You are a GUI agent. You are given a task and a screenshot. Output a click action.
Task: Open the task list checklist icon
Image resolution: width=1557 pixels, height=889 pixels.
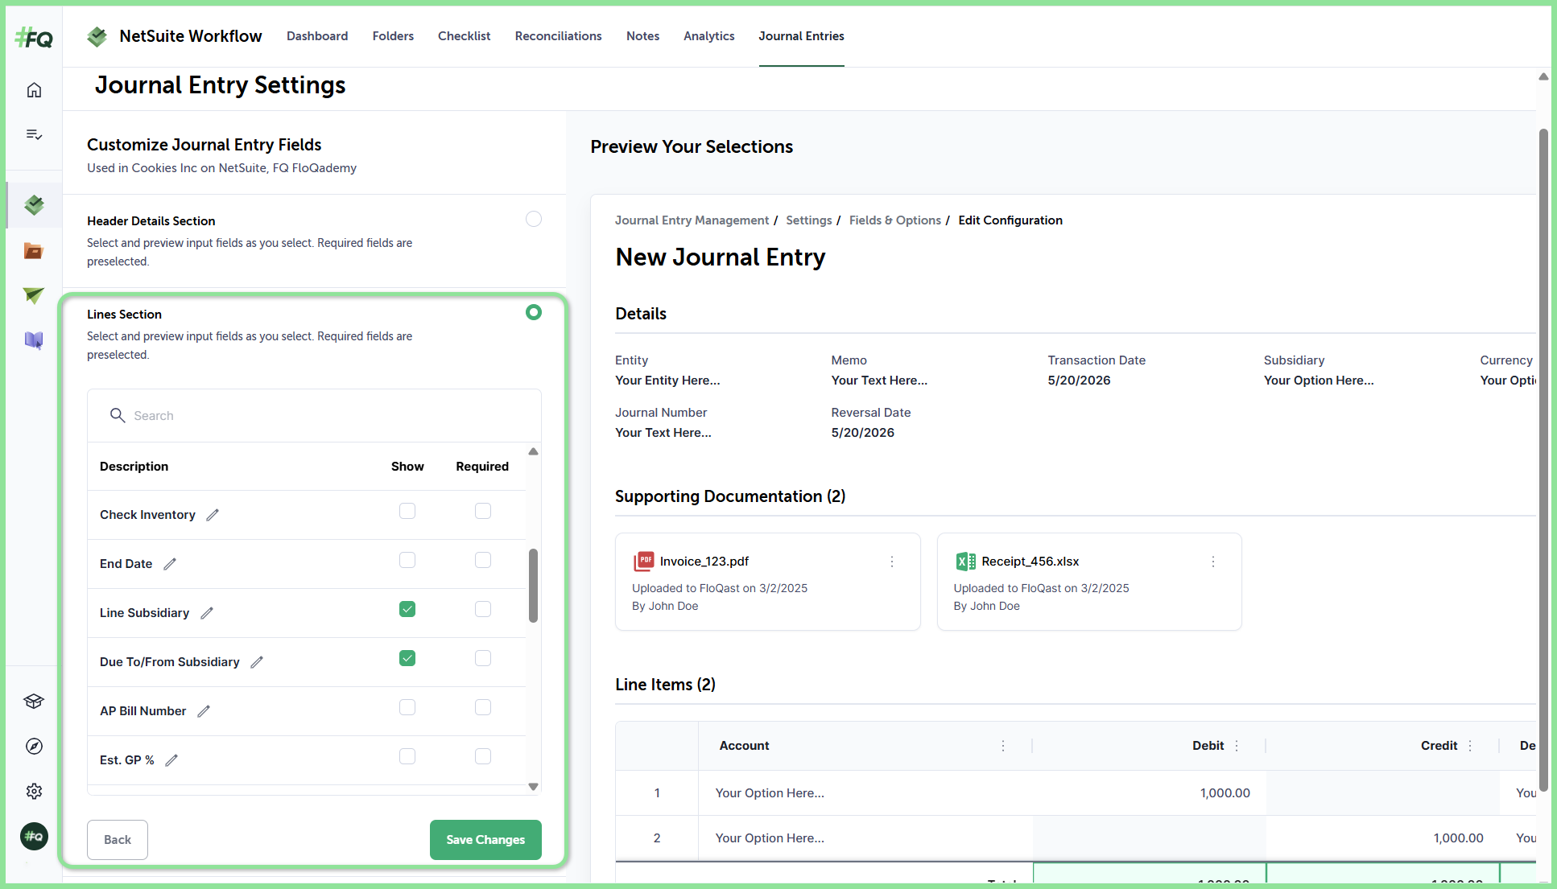[34, 134]
